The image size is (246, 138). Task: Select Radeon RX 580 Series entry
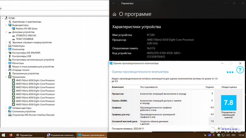(x=27, y=29)
